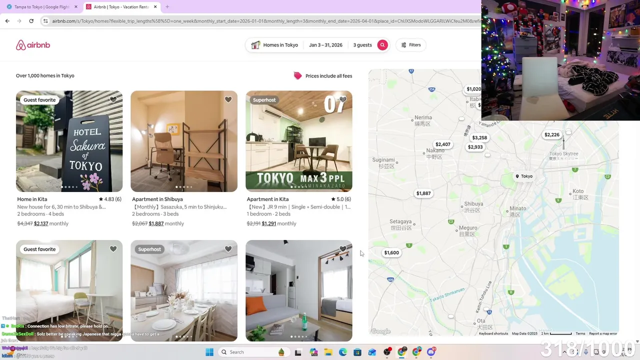Click the red search magnifier button
Screen dimensions: 640x360
tap(382, 45)
